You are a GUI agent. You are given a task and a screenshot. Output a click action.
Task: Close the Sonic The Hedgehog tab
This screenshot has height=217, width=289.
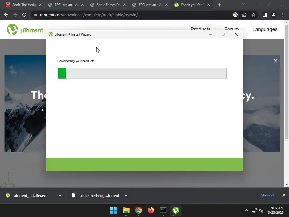(x=40, y=5)
